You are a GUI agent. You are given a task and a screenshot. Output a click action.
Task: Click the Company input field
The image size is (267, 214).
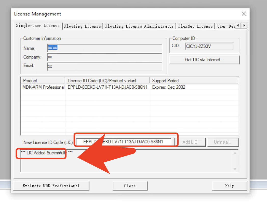tap(105, 57)
